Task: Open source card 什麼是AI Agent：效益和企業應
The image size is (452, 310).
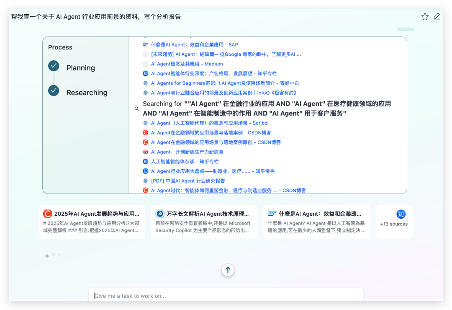Action: pyautogui.click(x=316, y=222)
